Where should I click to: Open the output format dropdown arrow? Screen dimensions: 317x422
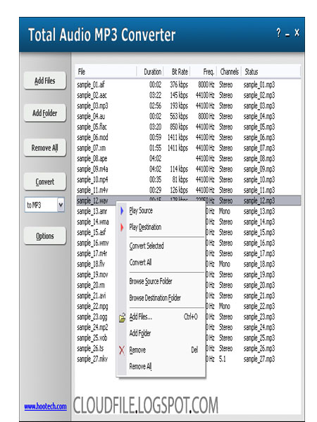coord(61,205)
